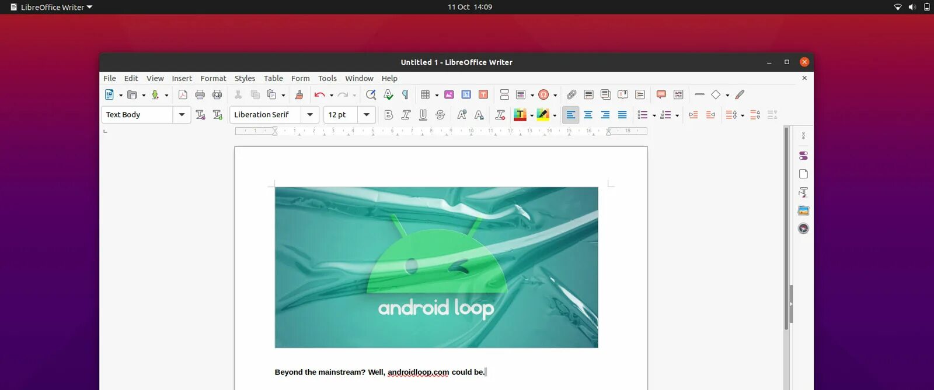Click the Print icon
The width and height of the screenshot is (934, 390).
[200, 94]
